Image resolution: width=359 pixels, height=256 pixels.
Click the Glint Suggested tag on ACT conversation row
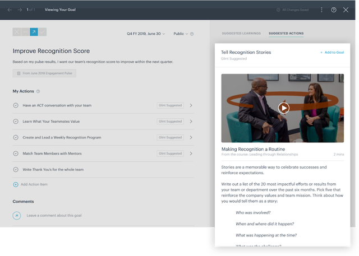[x=170, y=105]
